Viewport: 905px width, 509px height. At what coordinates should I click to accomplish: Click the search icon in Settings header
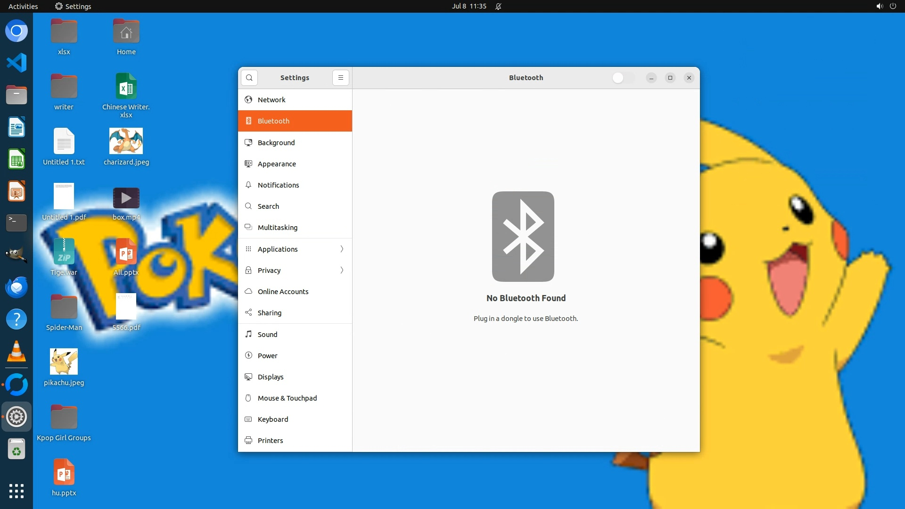tap(249, 78)
